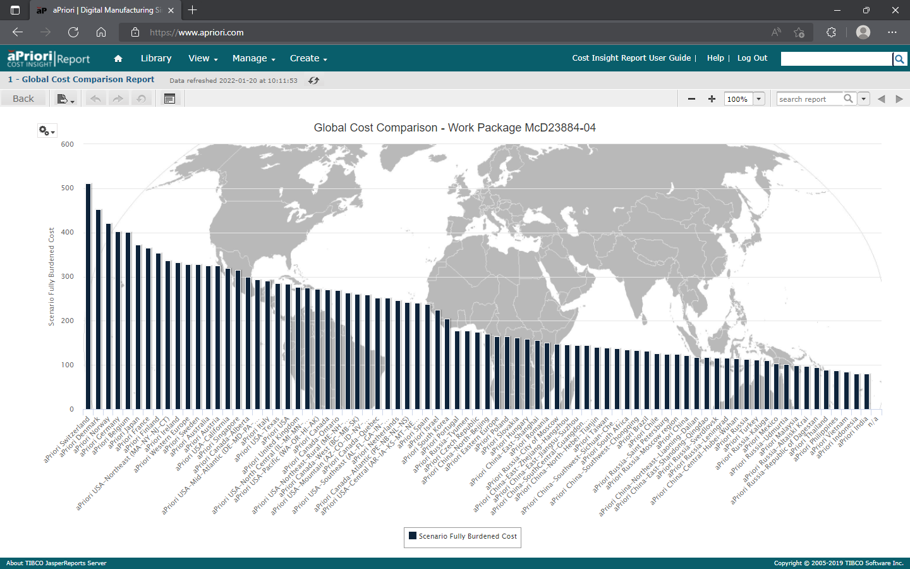Screen dimensions: 910x569
Task: Run the report search magnifier
Action: click(849, 99)
